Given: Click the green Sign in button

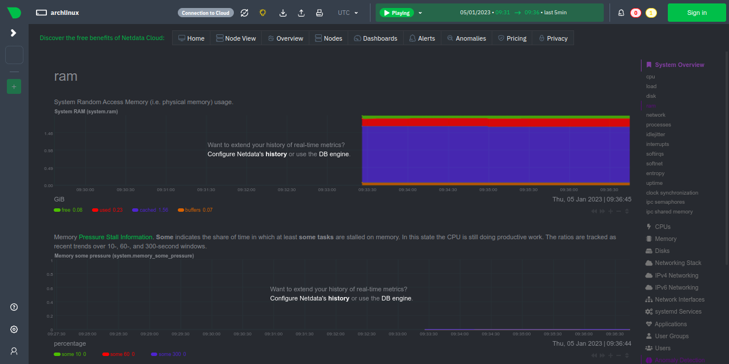Looking at the screenshot, I should (696, 13).
